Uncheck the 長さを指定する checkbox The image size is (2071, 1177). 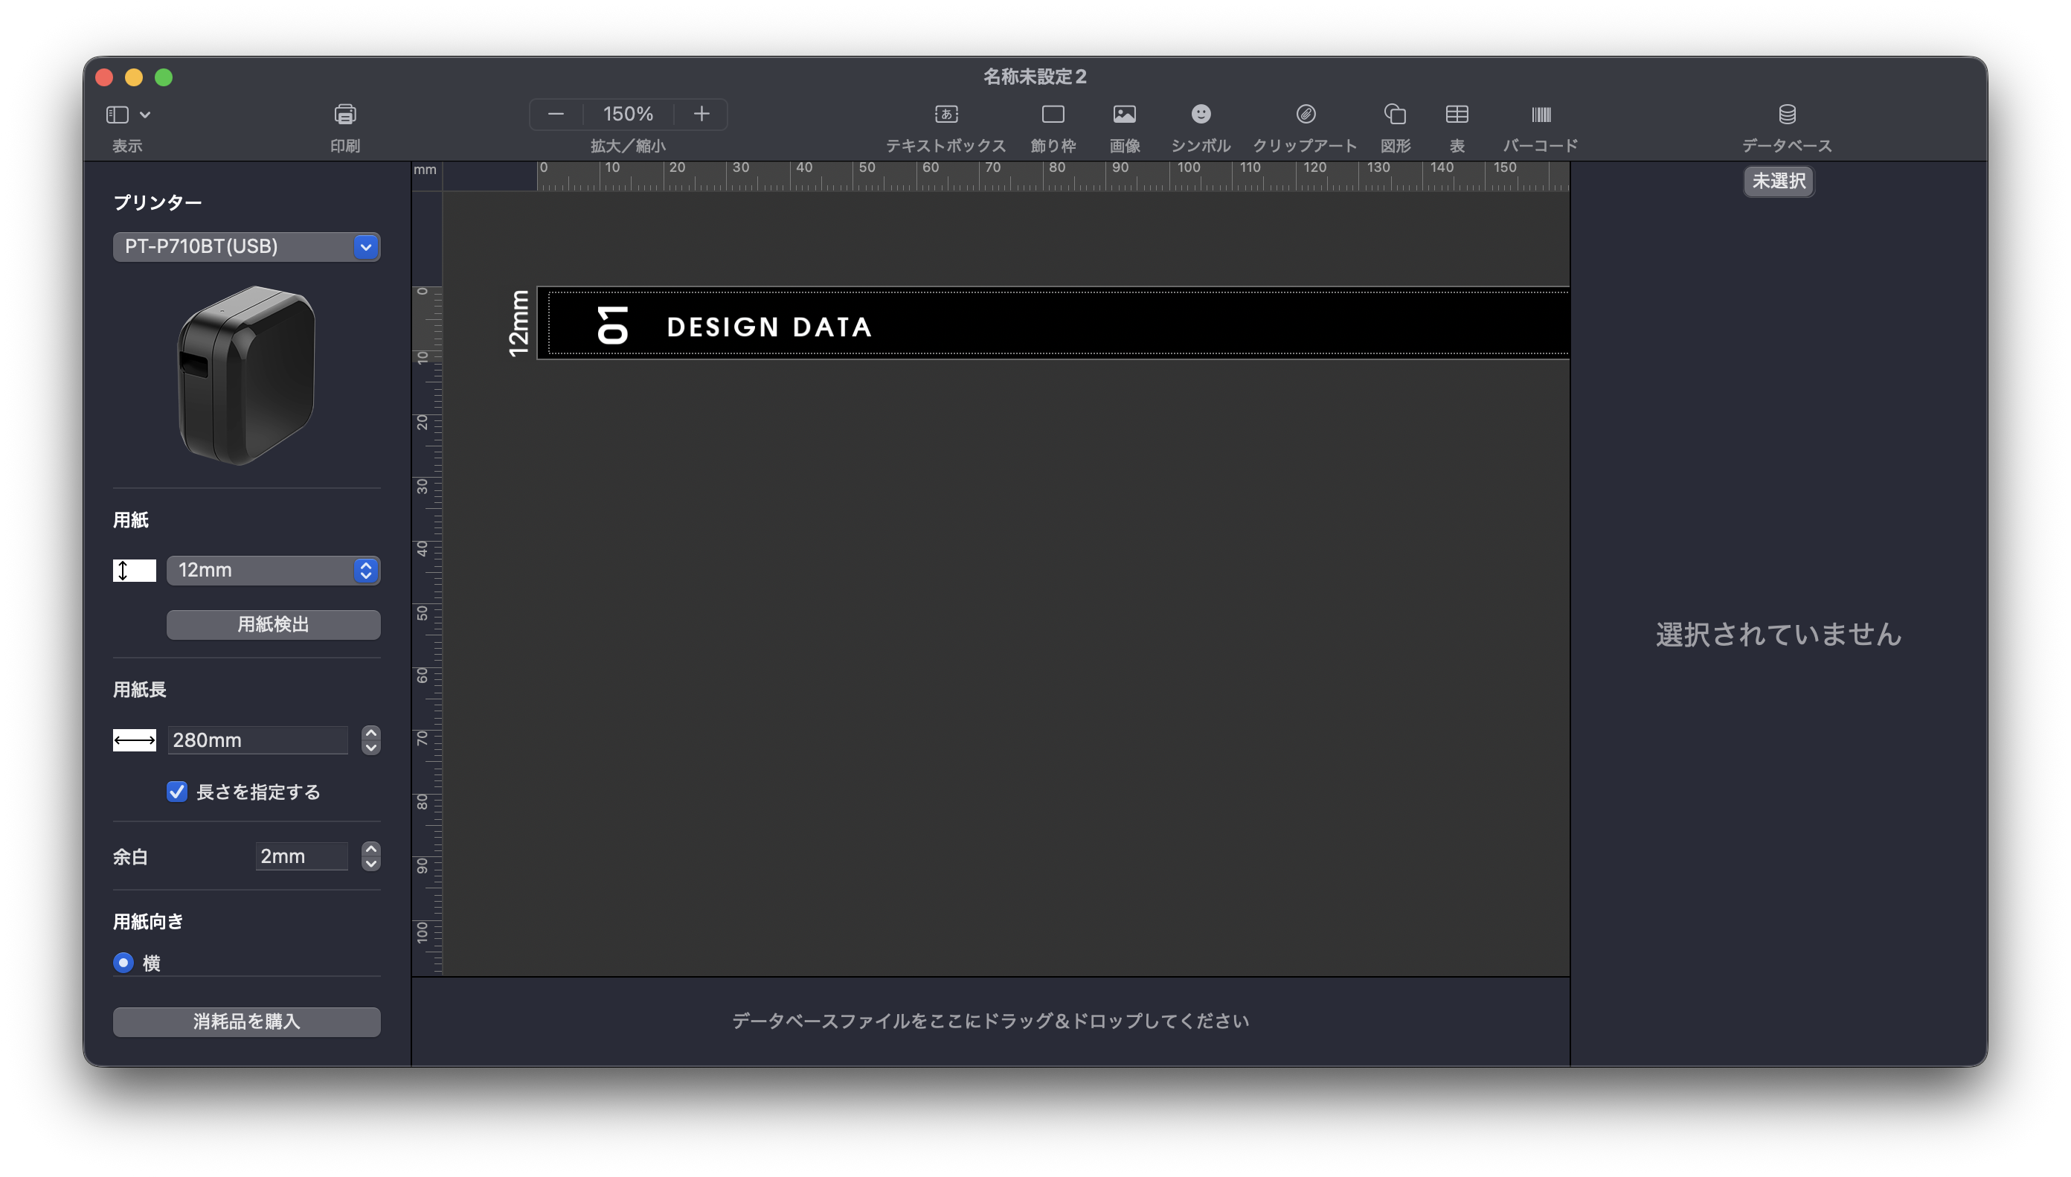tap(177, 792)
